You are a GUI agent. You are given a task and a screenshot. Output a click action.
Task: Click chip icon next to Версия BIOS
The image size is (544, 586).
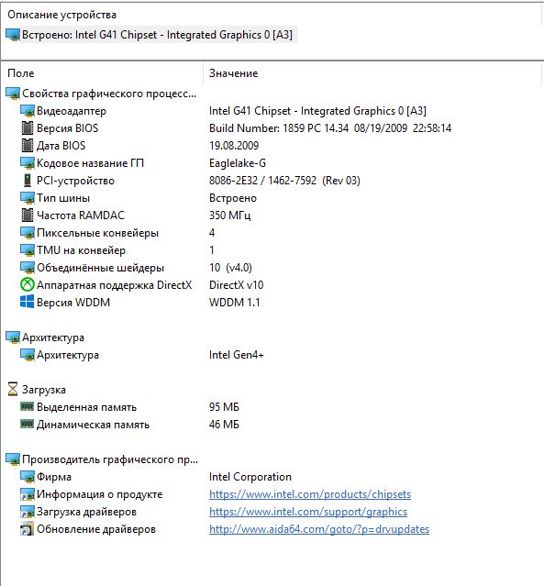[x=28, y=128]
